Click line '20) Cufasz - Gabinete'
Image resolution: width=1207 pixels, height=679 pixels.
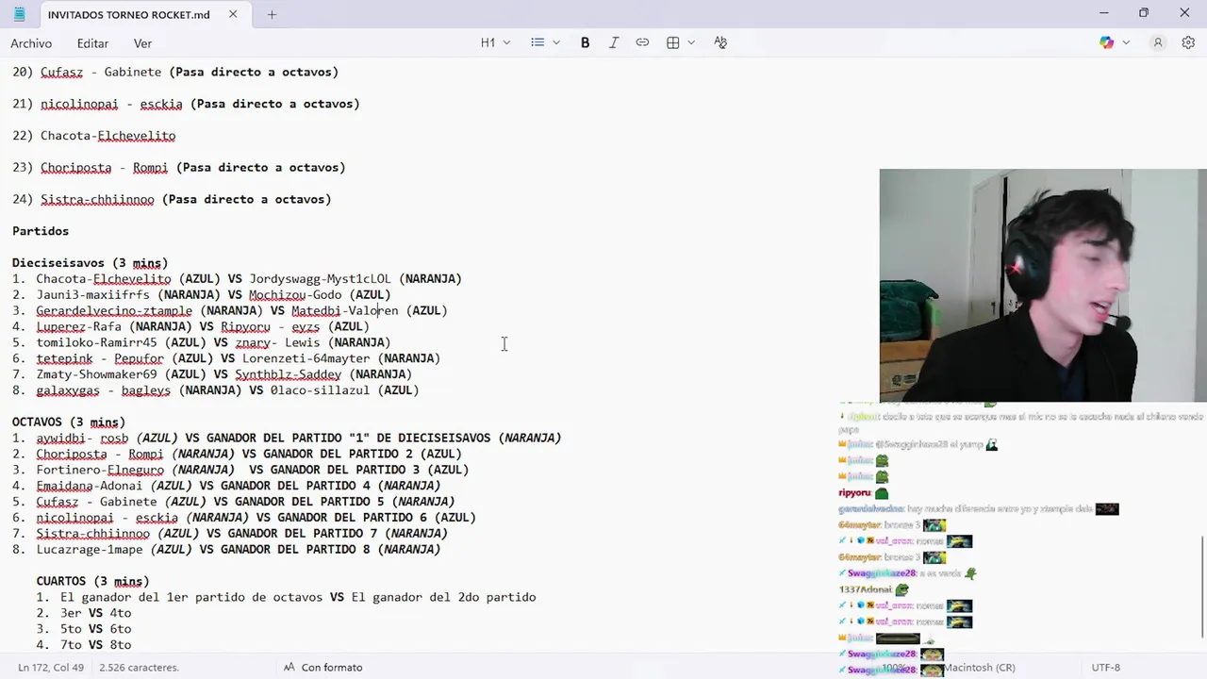click(175, 72)
